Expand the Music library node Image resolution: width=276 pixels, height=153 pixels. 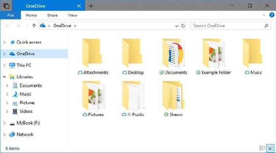click(x=7, y=94)
